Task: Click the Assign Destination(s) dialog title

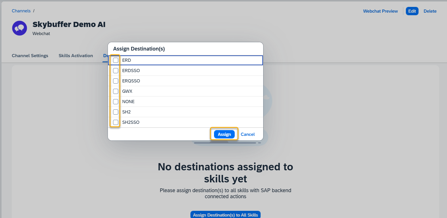Action: (x=139, y=49)
